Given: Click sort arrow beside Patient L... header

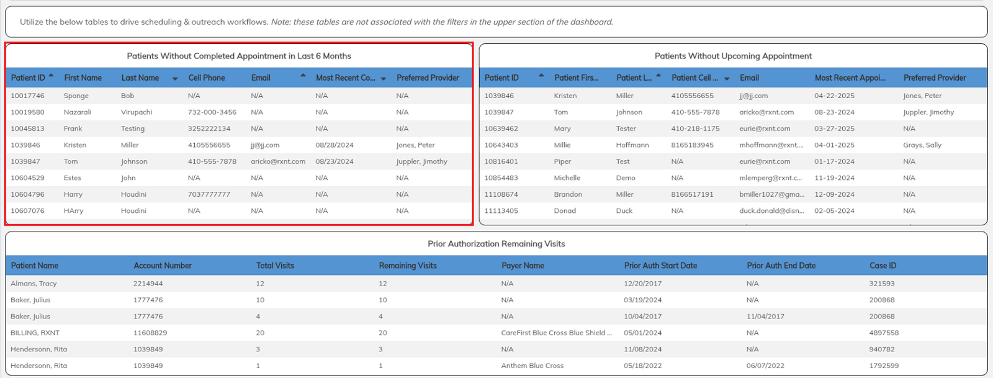Looking at the screenshot, I should 658,76.
